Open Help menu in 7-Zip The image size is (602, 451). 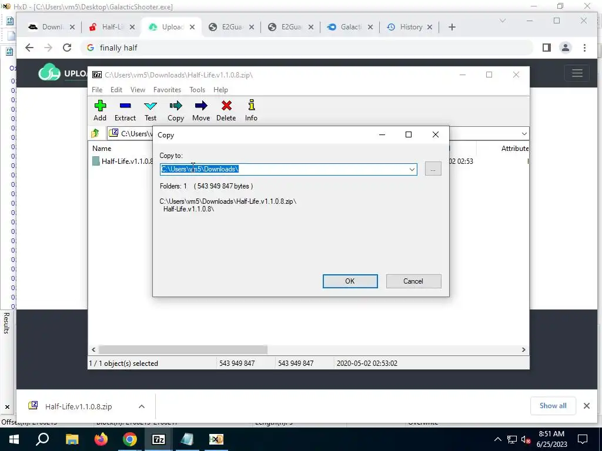pos(221,90)
